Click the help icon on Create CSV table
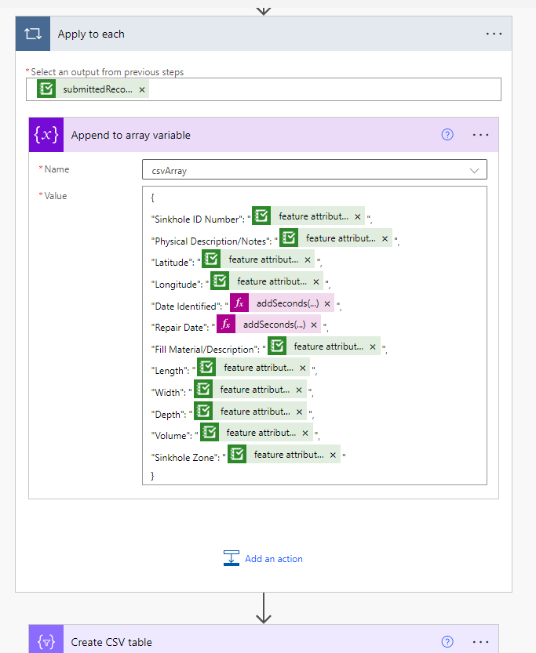 point(447,641)
